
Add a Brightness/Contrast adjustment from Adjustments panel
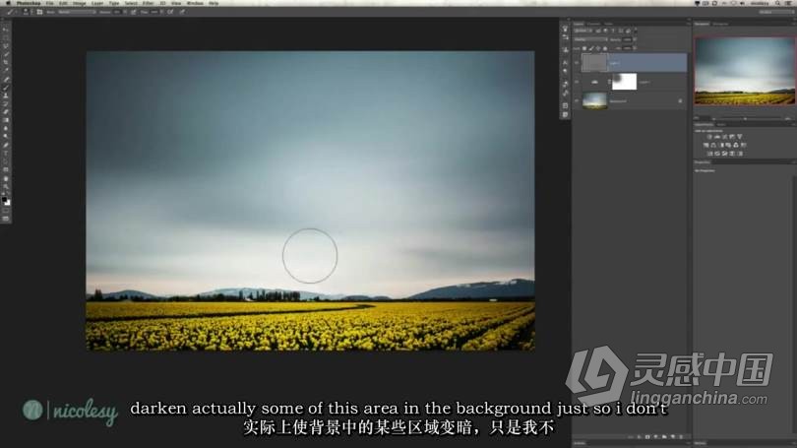click(x=709, y=137)
